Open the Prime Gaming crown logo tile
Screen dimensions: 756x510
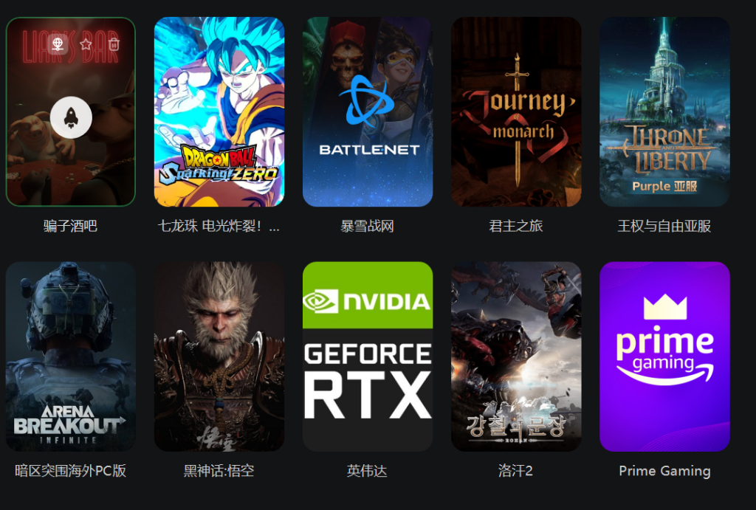(x=665, y=356)
